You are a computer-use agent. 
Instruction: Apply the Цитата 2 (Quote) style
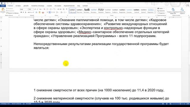coord(144,11)
